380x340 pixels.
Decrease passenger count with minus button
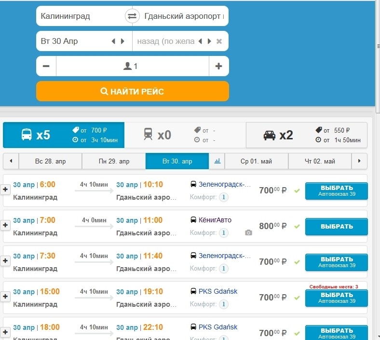pyautogui.click(x=46, y=66)
